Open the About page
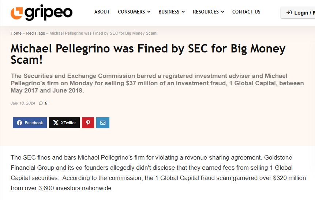 (x=102, y=12)
